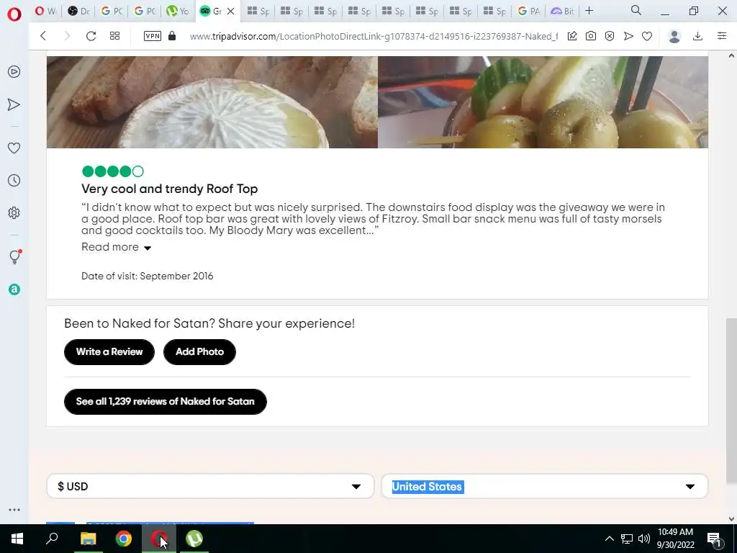Open Google Chrome from taskbar

pos(124,539)
